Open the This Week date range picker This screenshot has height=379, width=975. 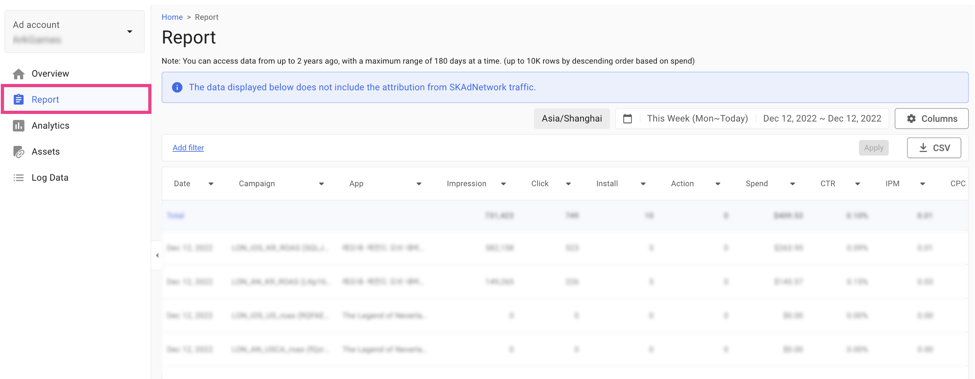[697, 118]
